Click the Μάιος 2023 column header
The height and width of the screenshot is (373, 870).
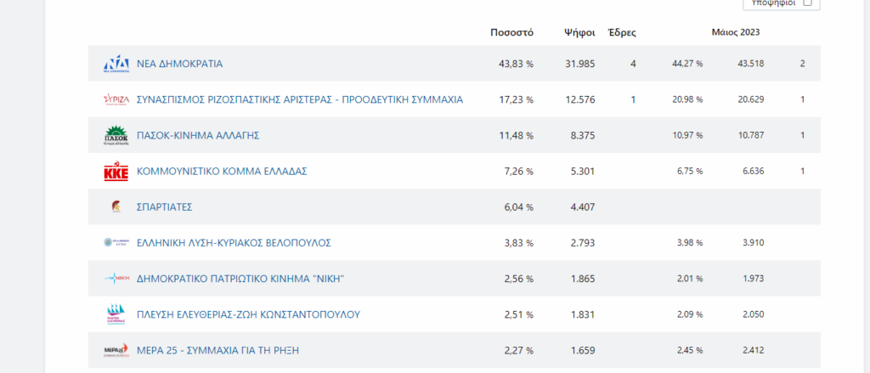pos(736,32)
